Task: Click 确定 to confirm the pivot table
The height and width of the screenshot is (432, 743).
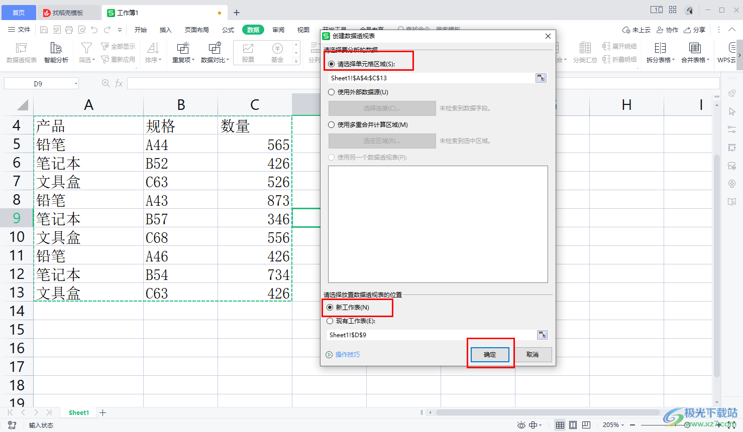Action: click(490, 355)
